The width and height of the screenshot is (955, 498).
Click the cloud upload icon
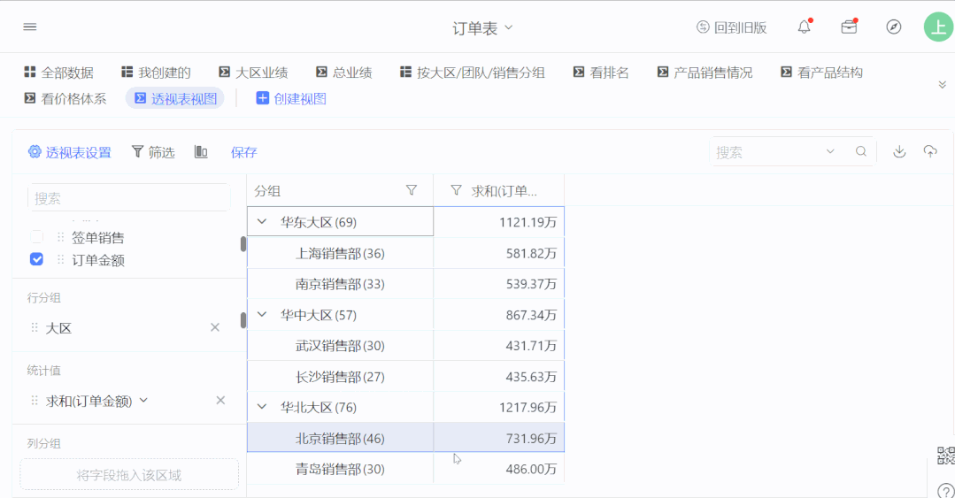tap(930, 151)
